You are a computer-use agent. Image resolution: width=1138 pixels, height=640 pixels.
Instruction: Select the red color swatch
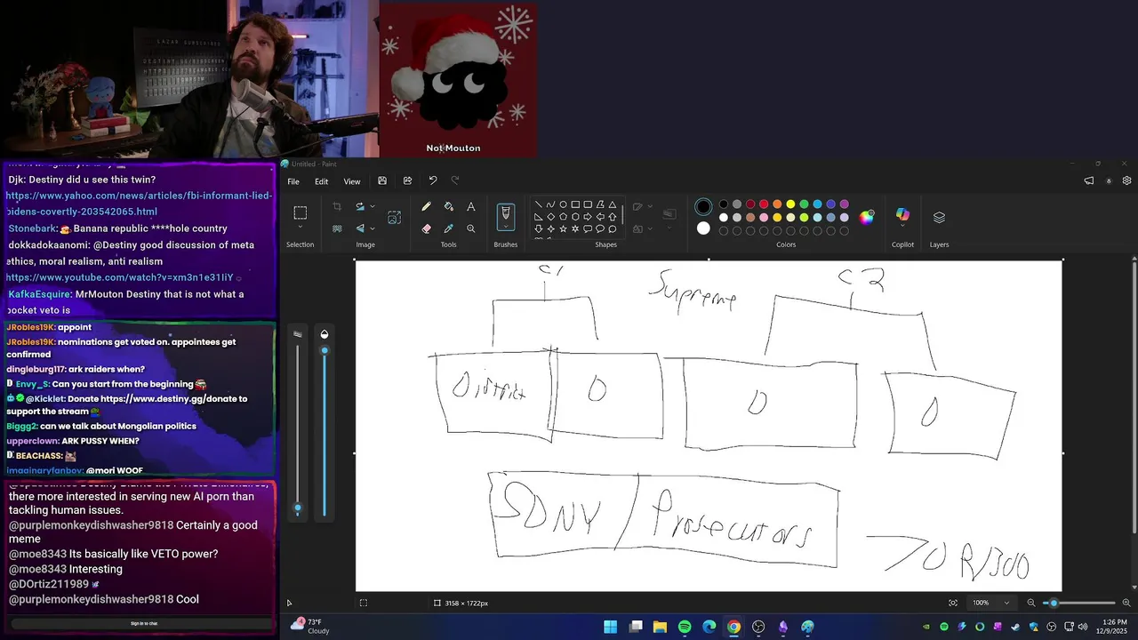tap(764, 204)
